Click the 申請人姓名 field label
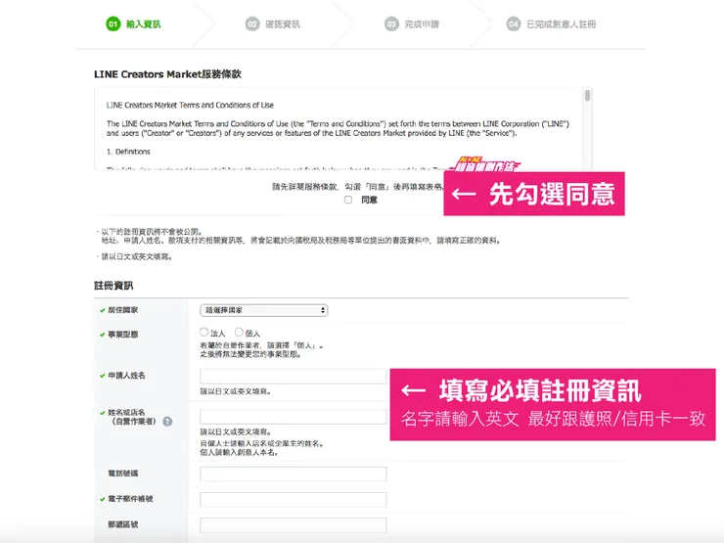The height and width of the screenshot is (543, 724). tap(126, 376)
